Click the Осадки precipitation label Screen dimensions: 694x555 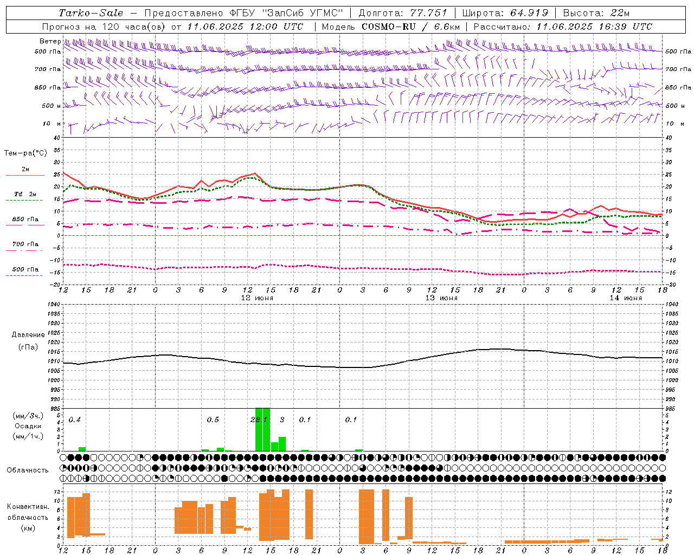(28, 426)
